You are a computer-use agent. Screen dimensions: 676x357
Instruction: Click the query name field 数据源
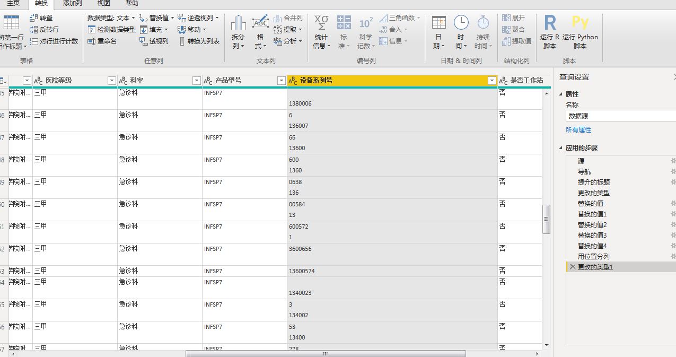pyautogui.click(x=621, y=116)
